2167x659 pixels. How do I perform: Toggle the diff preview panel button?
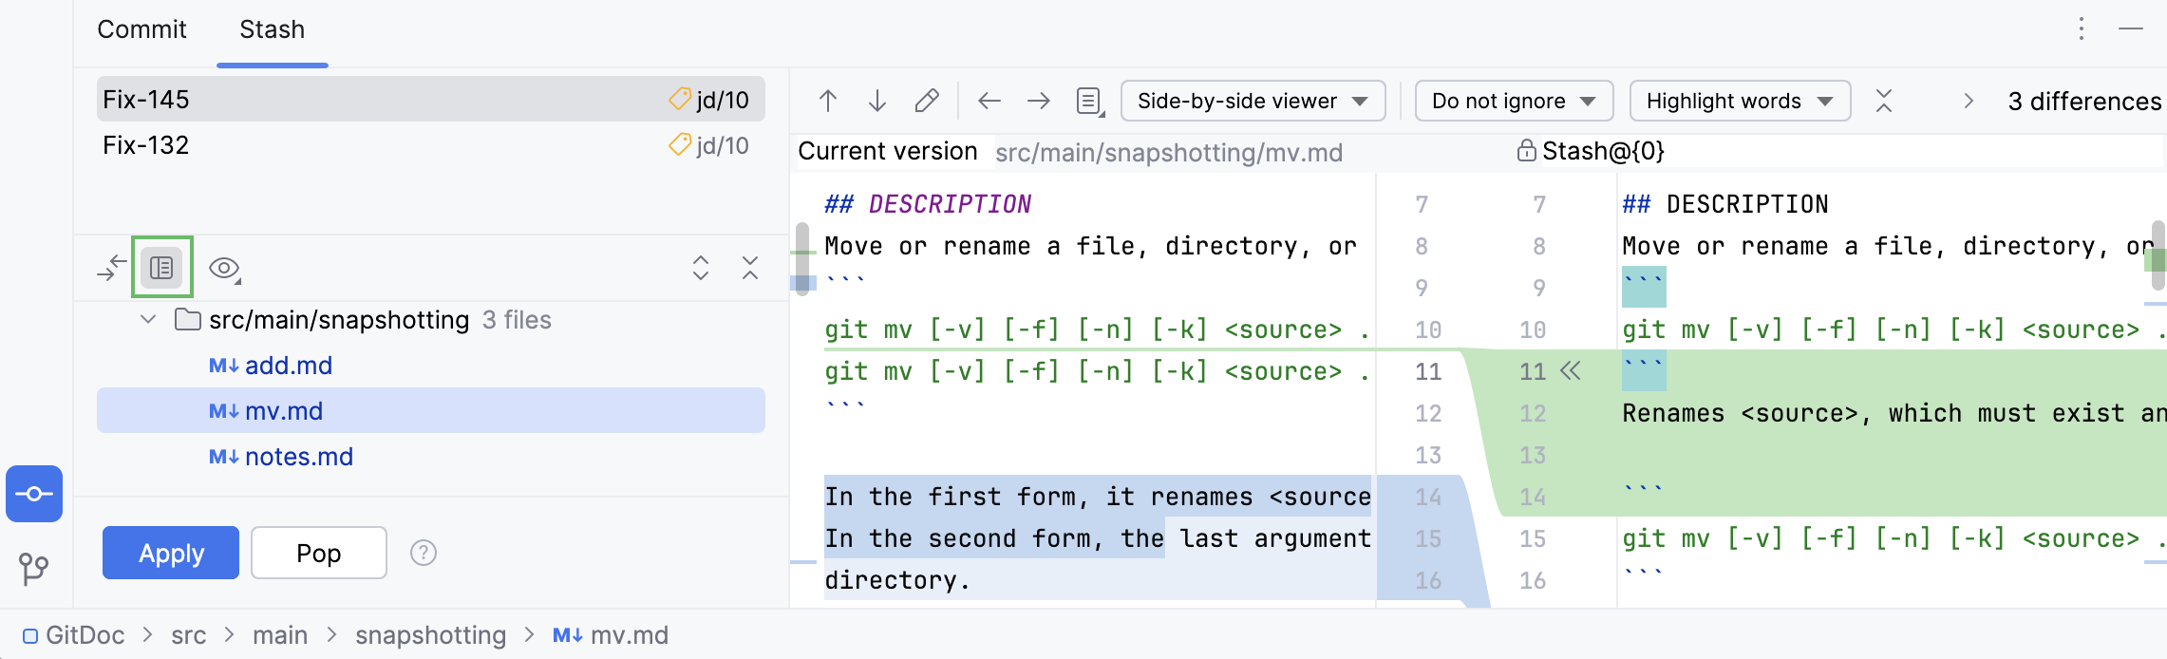coord(162,268)
